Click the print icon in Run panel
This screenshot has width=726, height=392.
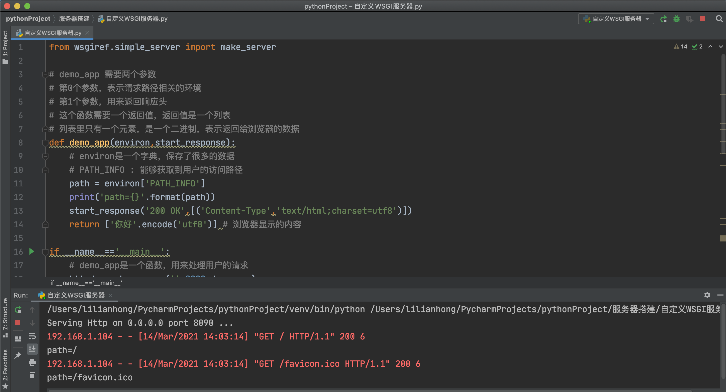pos(32,362)
